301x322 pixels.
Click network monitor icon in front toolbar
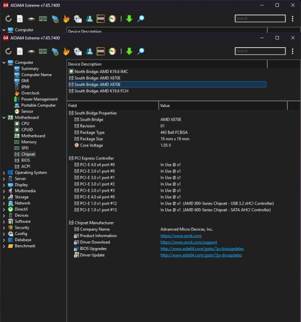coord(55,52)
